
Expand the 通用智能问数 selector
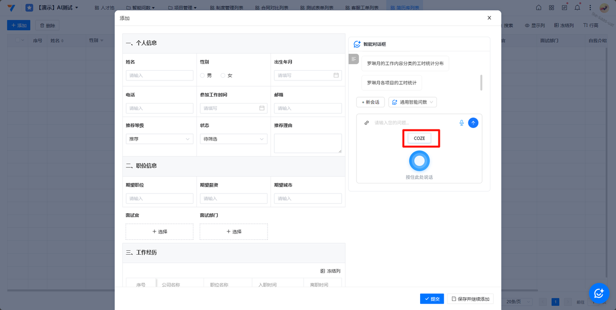pyautogui.click(x=412, y=102)
